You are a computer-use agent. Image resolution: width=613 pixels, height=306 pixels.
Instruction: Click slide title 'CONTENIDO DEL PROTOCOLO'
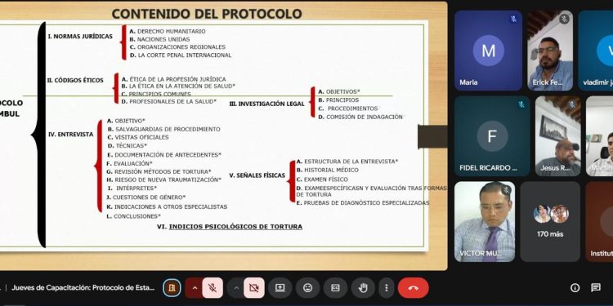pyautogui.click(x=207, y=14)
